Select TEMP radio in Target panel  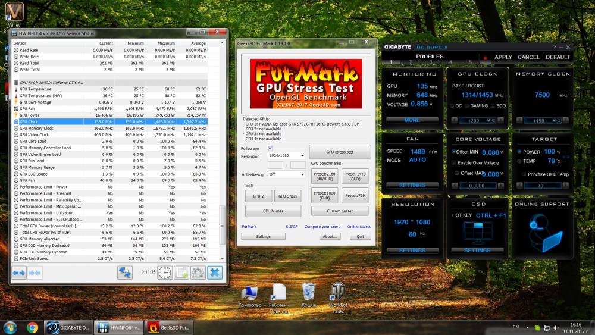[x=519, y=161]
